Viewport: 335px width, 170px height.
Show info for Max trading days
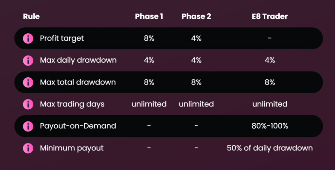[28, 104]
